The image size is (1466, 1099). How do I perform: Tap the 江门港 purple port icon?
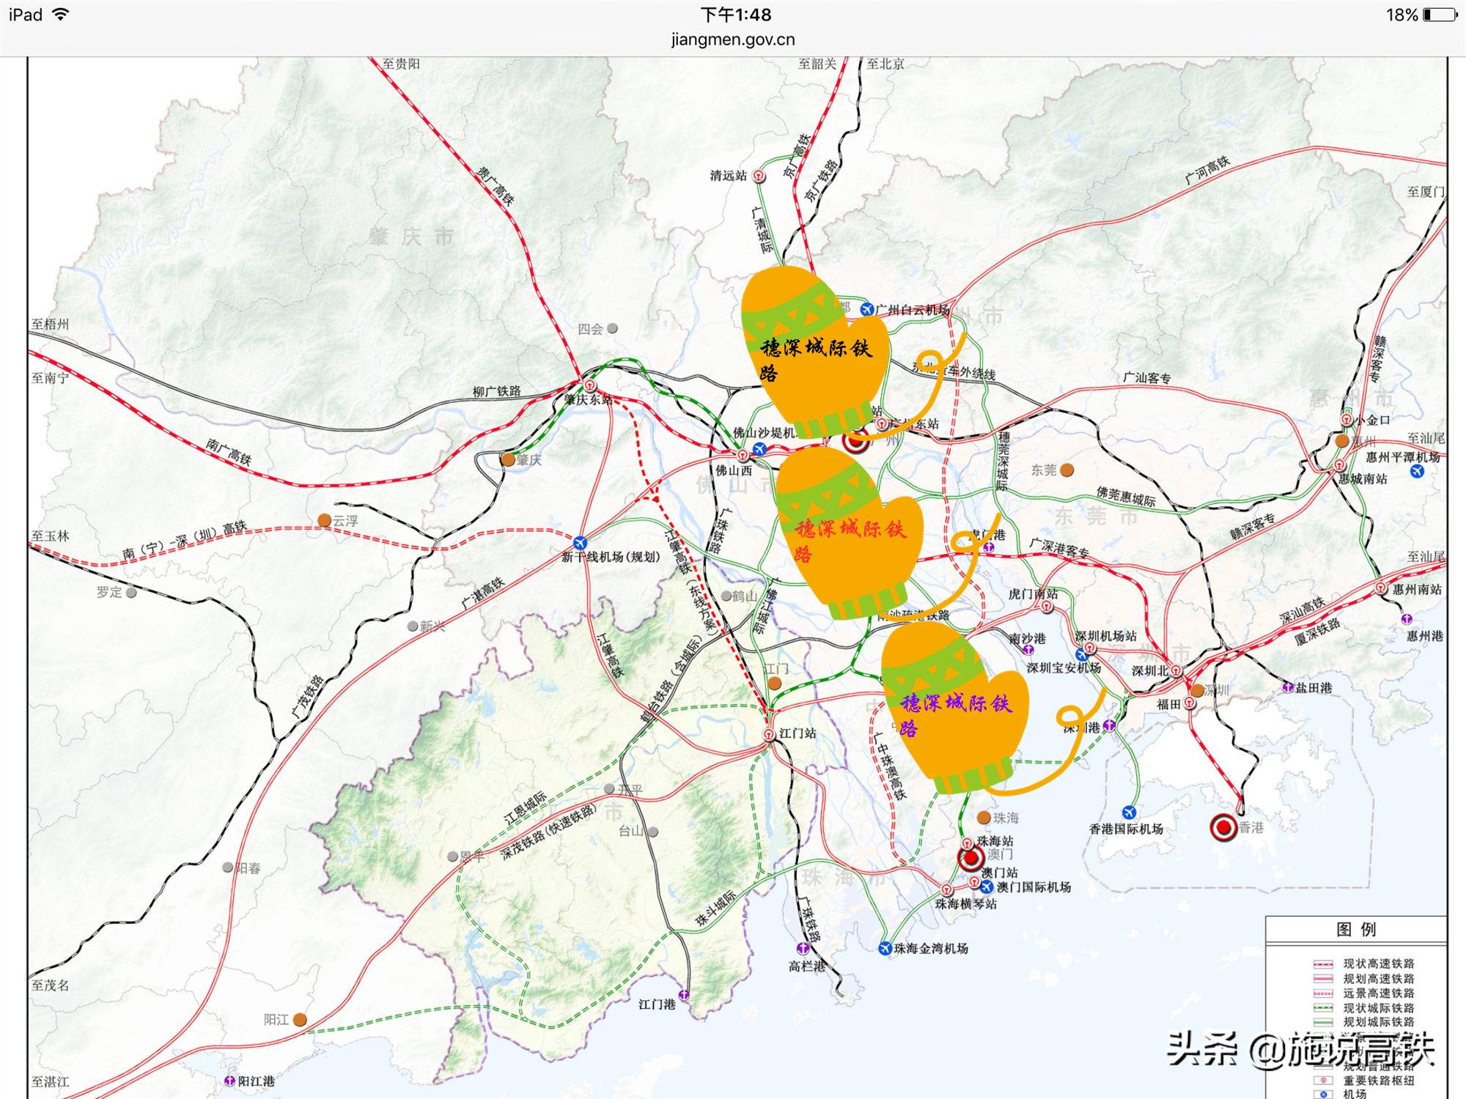(x=684, y=995)
